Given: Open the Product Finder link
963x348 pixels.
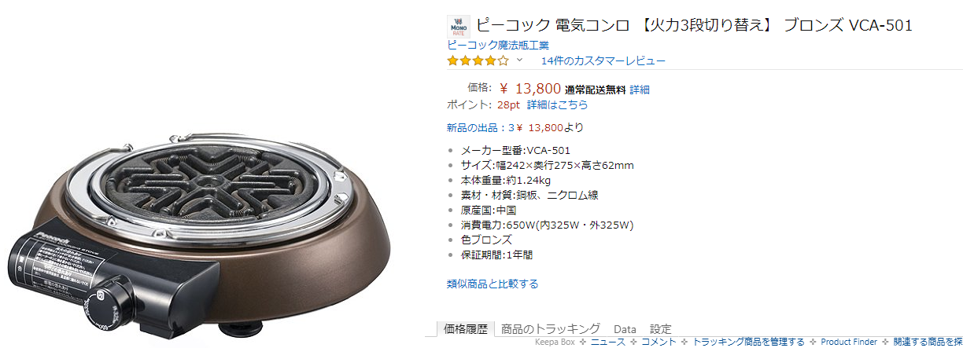Looking at the screenshot, I should point(848,342).
